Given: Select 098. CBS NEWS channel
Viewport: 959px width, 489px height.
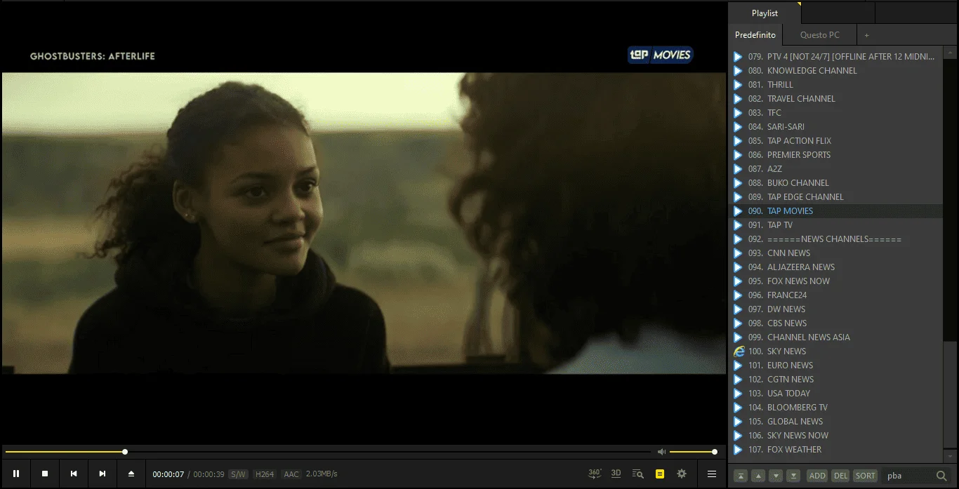Looking at the screenshot, I should click(x=835, y=323).
